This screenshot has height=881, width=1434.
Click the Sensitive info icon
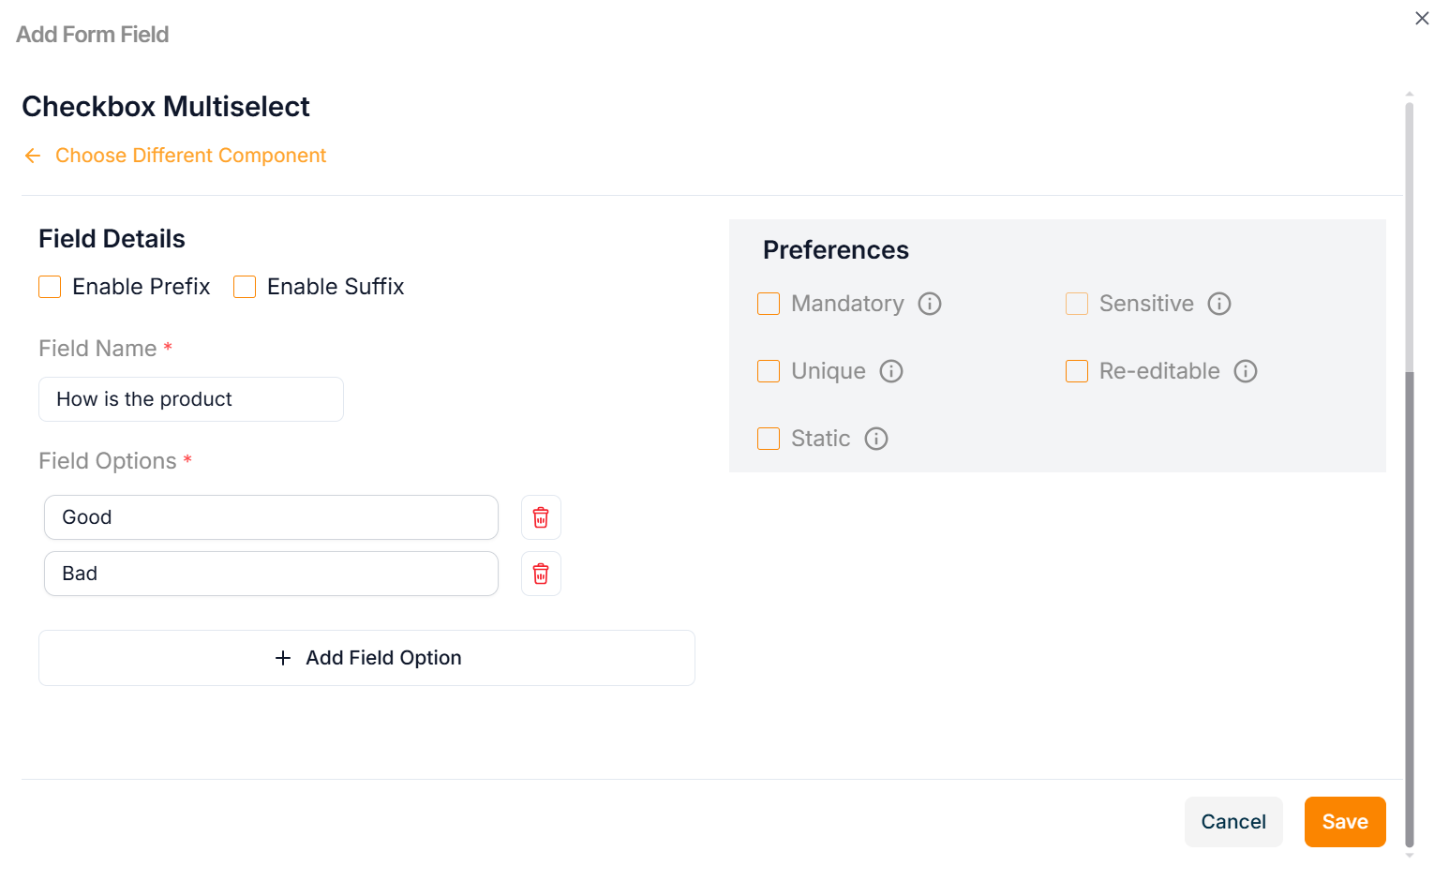tap(1218, 304)
